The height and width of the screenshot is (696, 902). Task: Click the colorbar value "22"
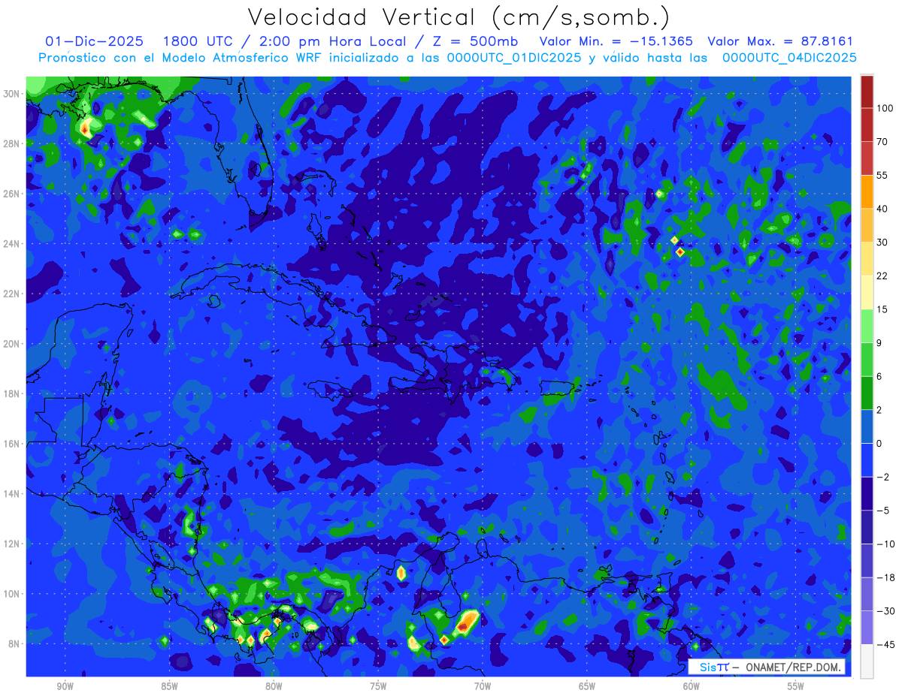click(882, 276)
